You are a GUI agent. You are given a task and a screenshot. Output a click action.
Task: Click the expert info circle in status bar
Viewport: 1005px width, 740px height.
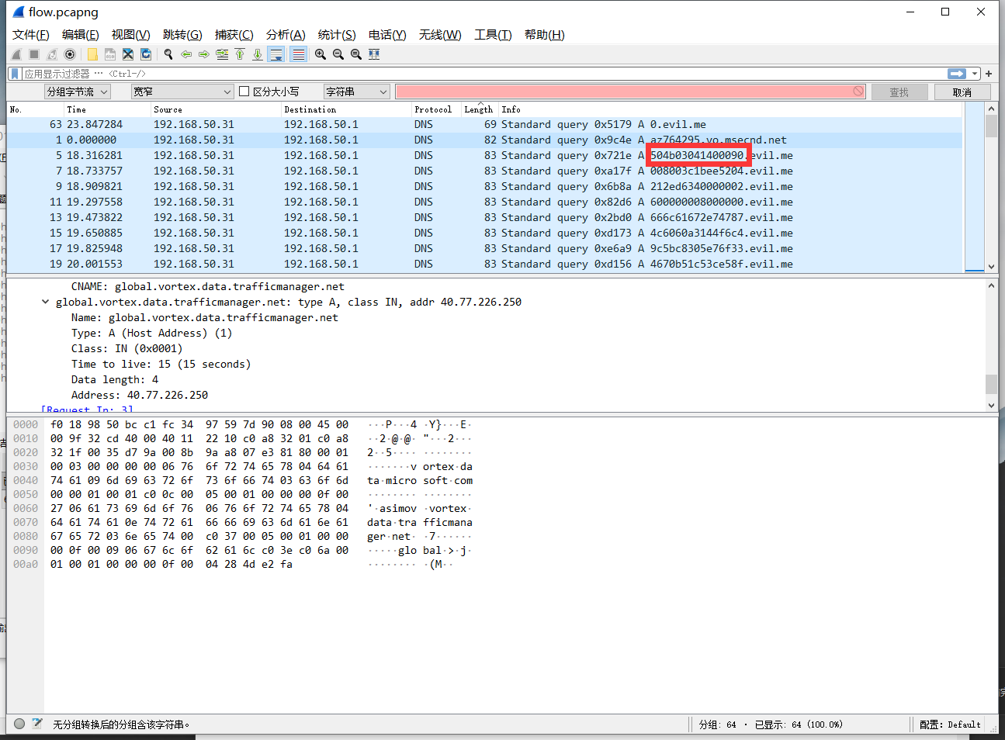point(19,724)
